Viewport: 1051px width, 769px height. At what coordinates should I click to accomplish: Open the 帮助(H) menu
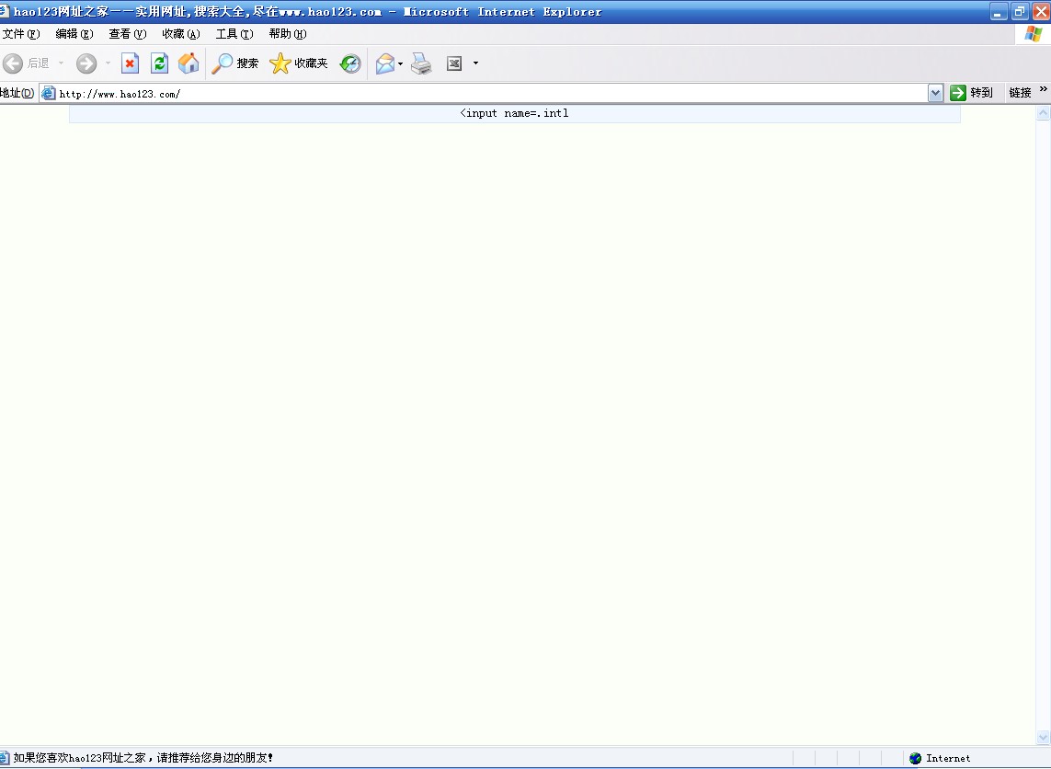(288, 34)
